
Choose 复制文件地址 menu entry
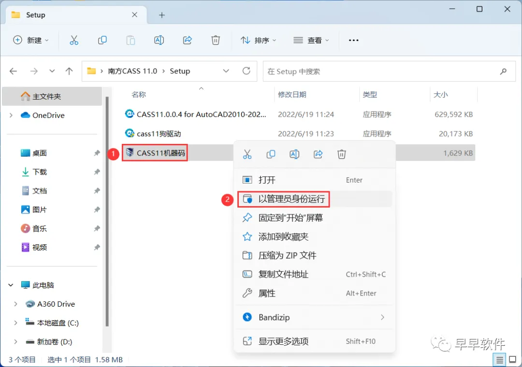point(315,274)
